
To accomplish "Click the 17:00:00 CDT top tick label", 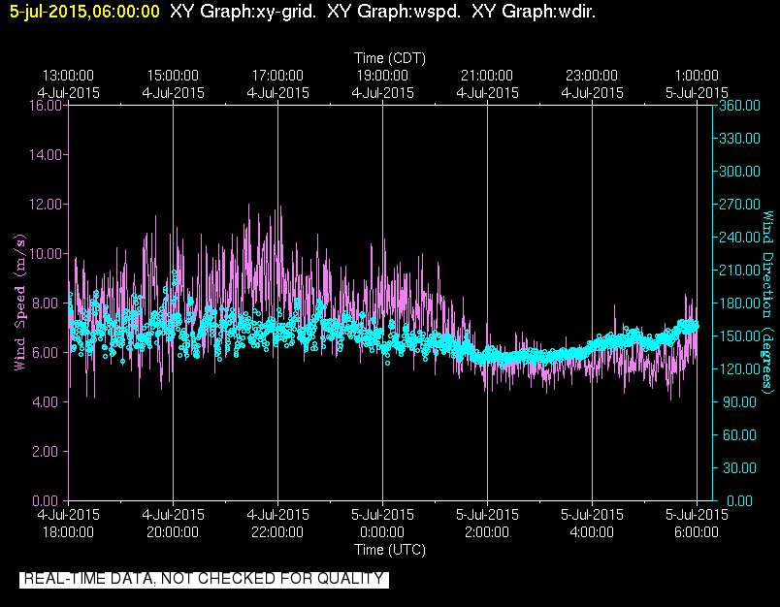I will (277, 76).
